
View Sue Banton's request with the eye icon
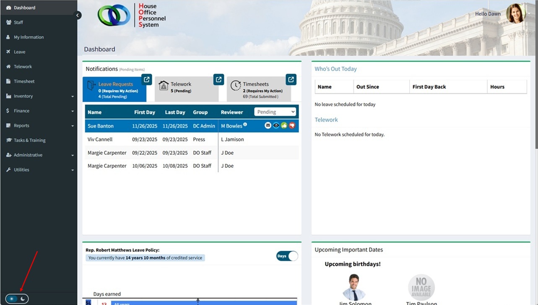276,125
